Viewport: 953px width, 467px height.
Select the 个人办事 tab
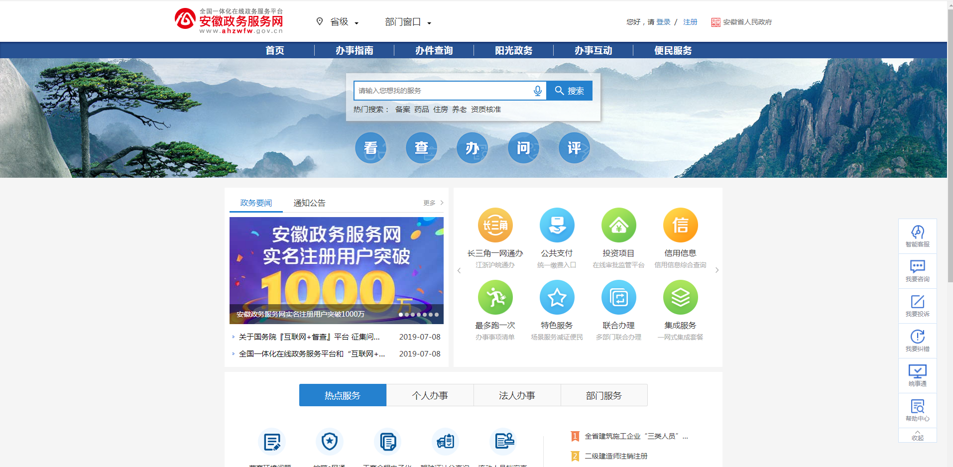point(430,395)
